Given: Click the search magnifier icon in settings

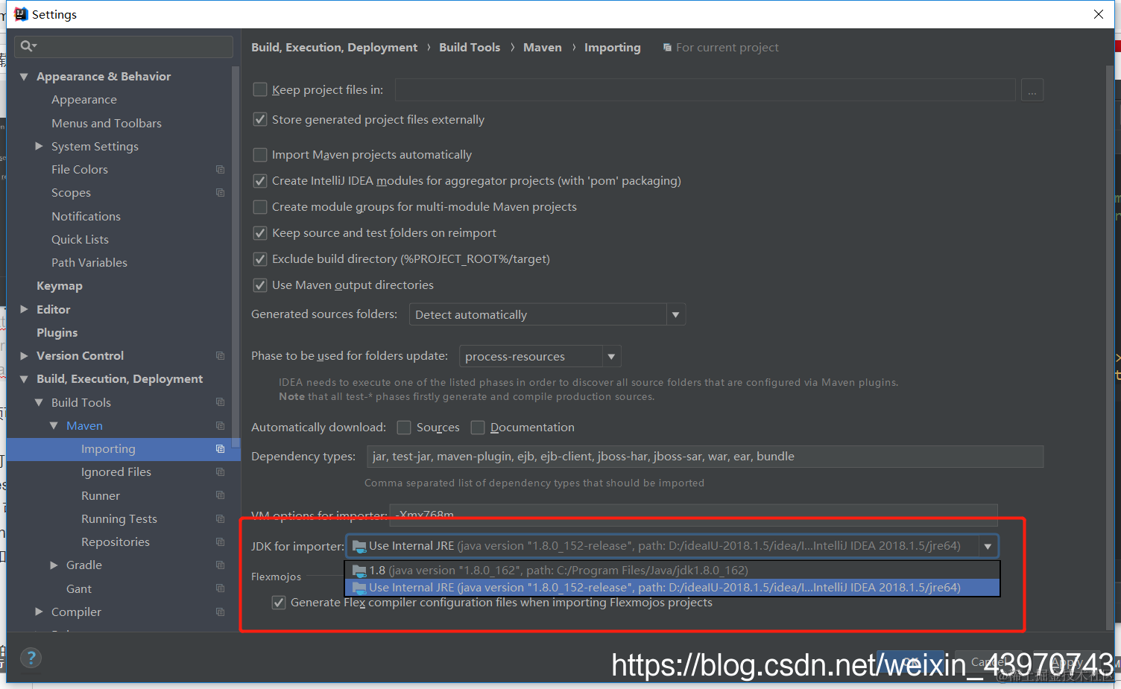Looking at the screenshot, I should tap(27, 46).
